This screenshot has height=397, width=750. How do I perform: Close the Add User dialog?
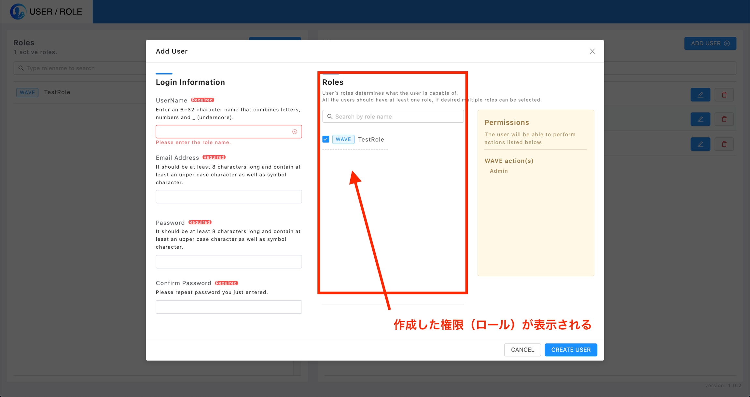click(x=592, y=51)
